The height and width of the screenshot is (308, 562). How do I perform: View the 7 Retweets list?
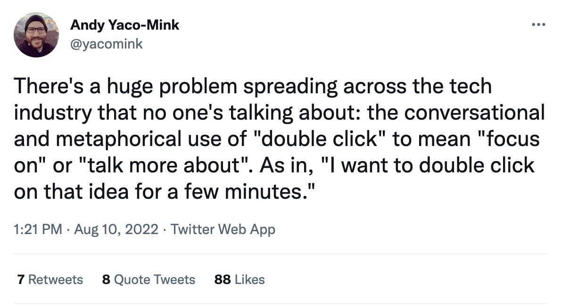(x=50, y=279)
